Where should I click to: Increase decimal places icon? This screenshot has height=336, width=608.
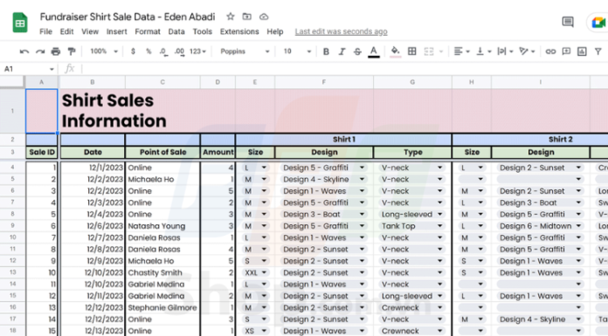[180, 51]
